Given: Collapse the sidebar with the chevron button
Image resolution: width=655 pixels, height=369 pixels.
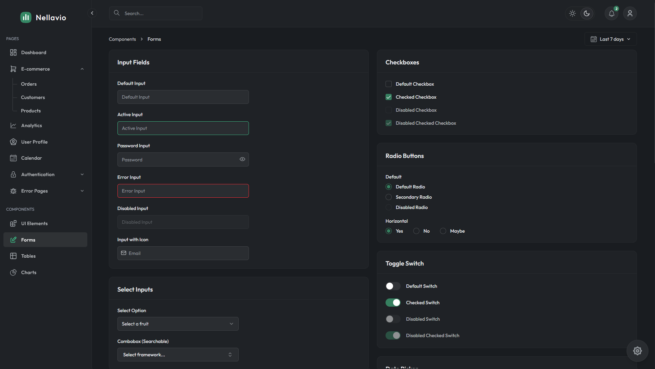Looking at the screenshot, I should 92,13.
